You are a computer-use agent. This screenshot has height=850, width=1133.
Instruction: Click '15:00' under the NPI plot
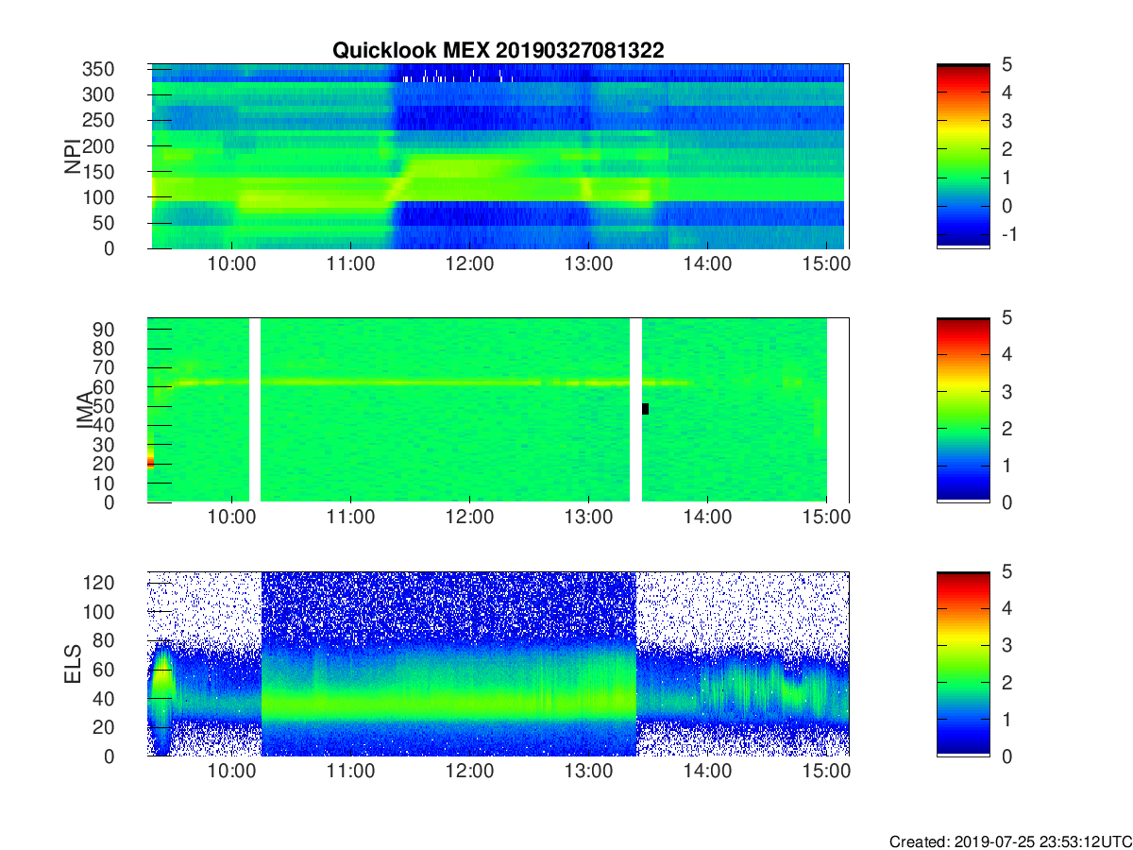tap(826, 265)
